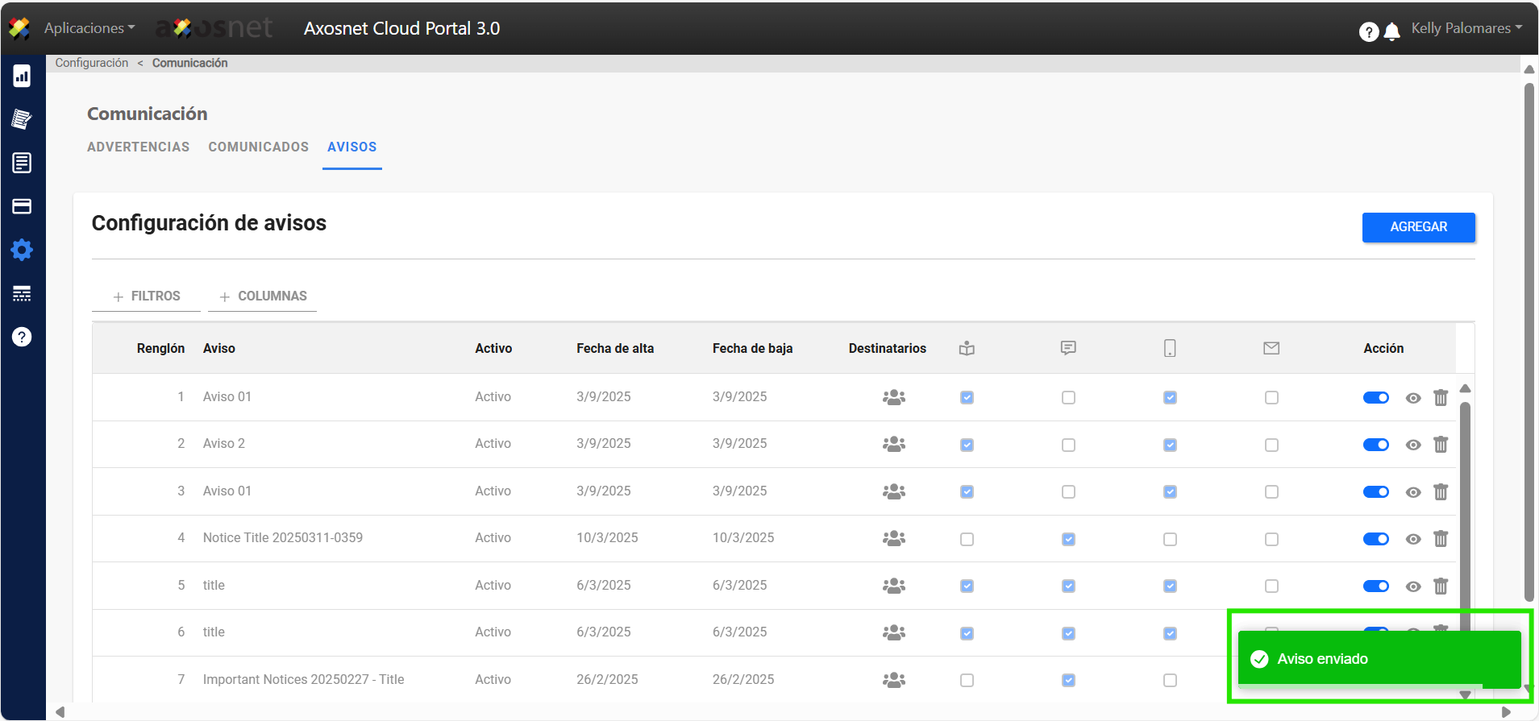Expand the Kelly Palomares user menu
Image resolution: width=1539 pixels, height=721 pixels.
click(1466, 28)
